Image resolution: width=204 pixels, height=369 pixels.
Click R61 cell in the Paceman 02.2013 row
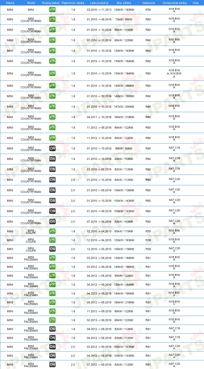pyautogui.click(x=148, y=320)
